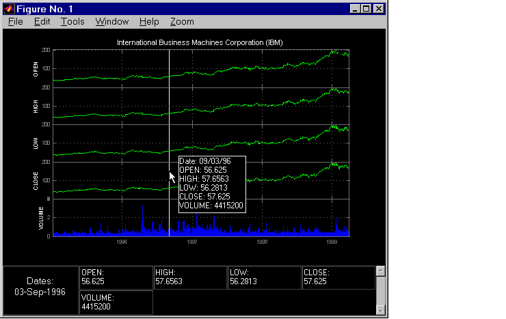Click the scroll down arrow in data panel

point(380,310)
